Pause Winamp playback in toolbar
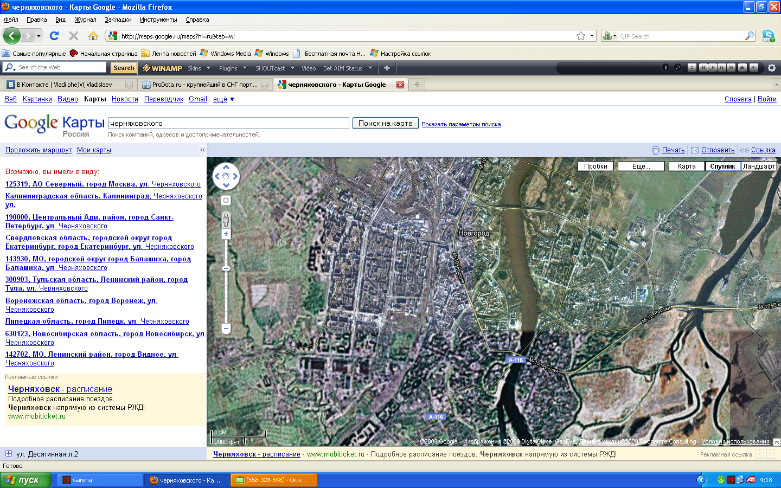This screenshot has height=488, width=781. click(722, 68)
